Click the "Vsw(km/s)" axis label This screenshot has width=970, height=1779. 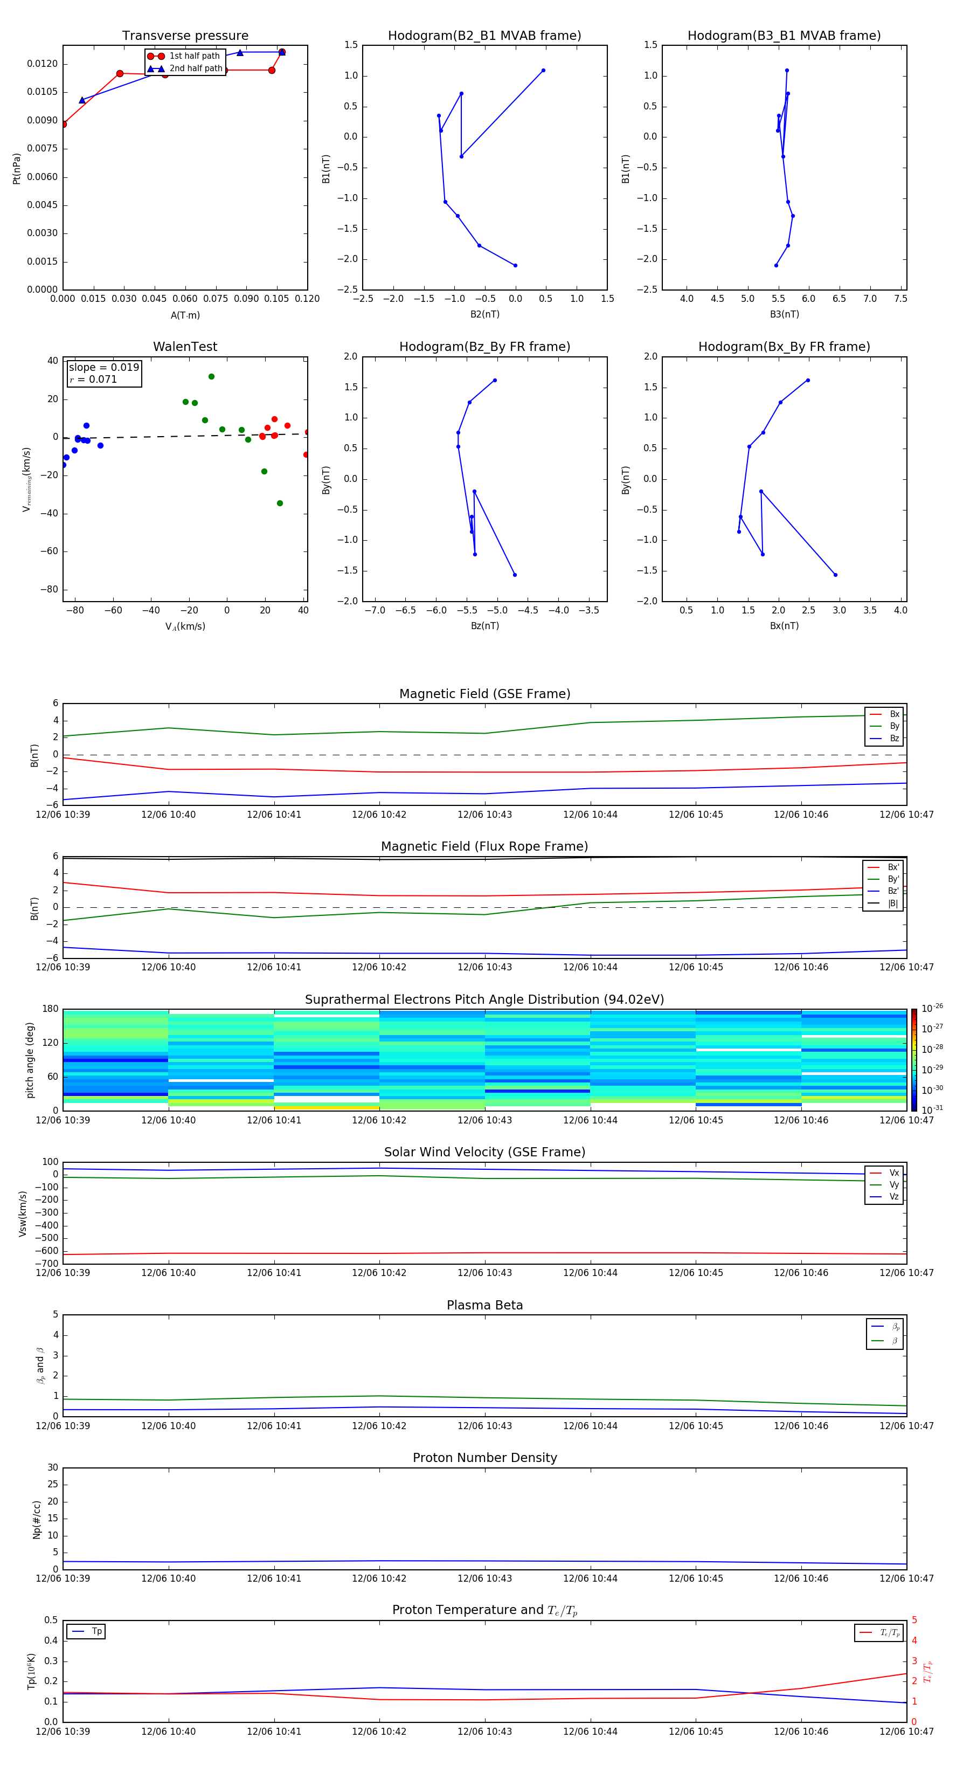pyautogui.click(x=23, y=1213)
